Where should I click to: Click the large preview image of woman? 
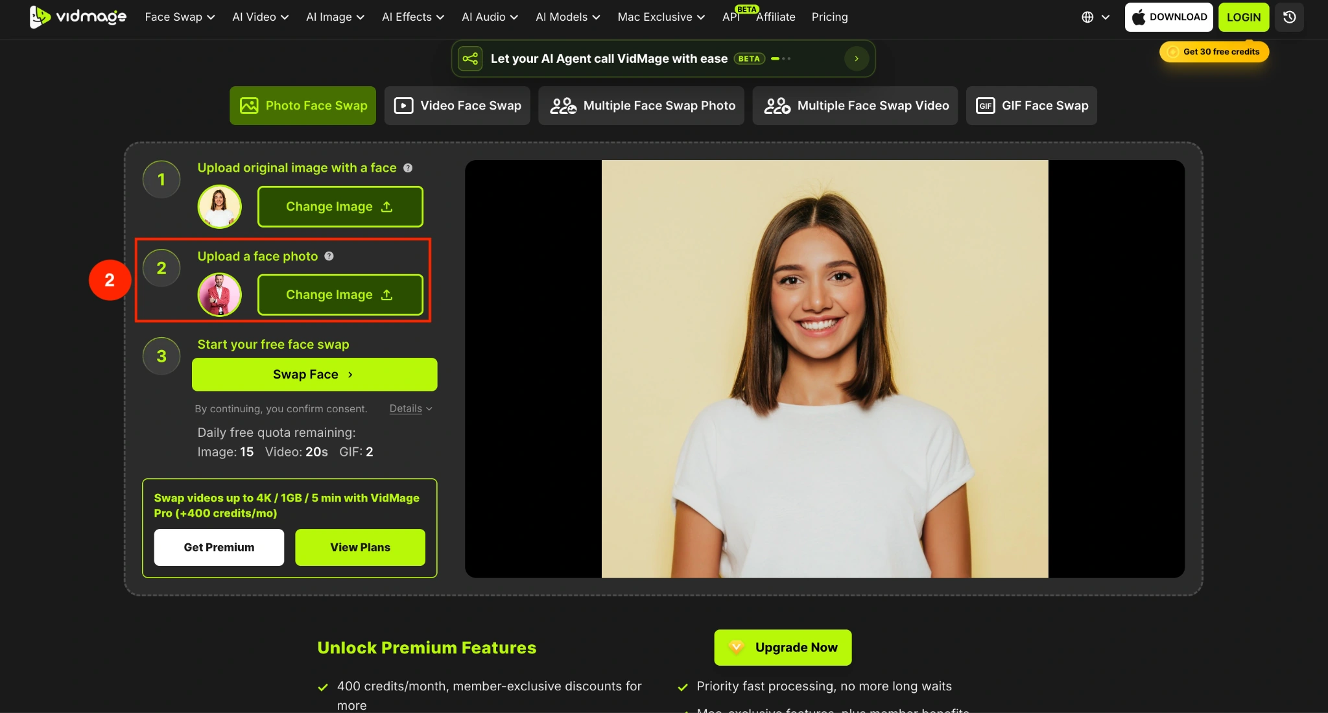pyautogui.click(x=825, y=369)
